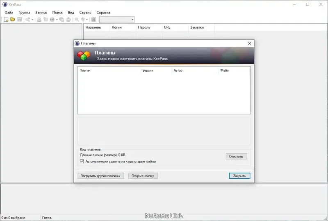Click the lock icon in Плагины dialog title
Image resolution: width=328 pixels, height=221 pixels.
pyautogui.click(x=77, y=43)
